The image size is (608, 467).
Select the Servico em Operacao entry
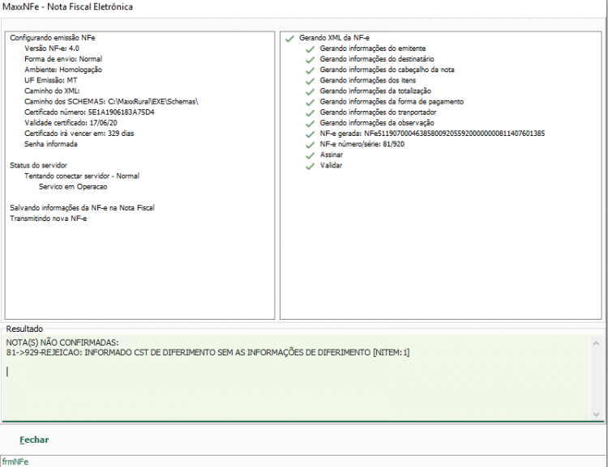click(x=73, y=187)
